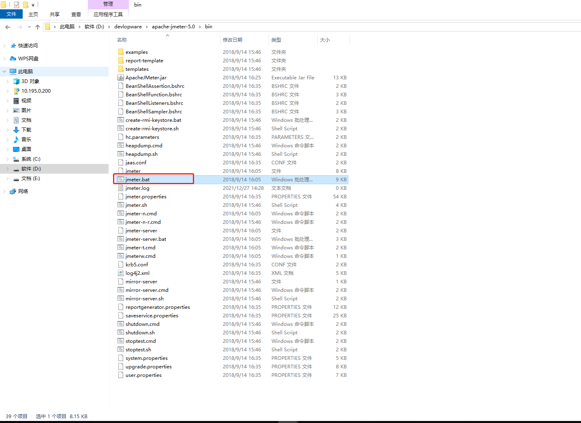581x423 pixels.
Task: Click the heapdump.cmd script icon
Action: (121, 145)
